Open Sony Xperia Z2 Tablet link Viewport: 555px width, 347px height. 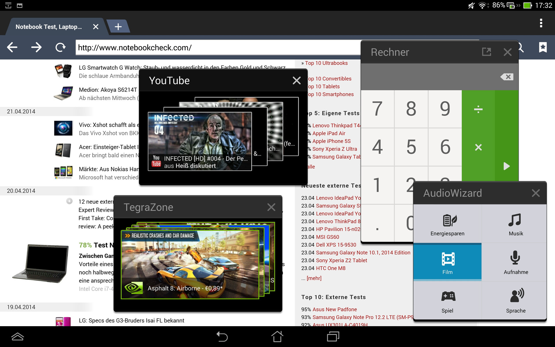click(341, 260)
